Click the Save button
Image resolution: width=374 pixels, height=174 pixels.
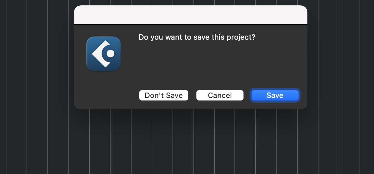click(x=275, y=95)
